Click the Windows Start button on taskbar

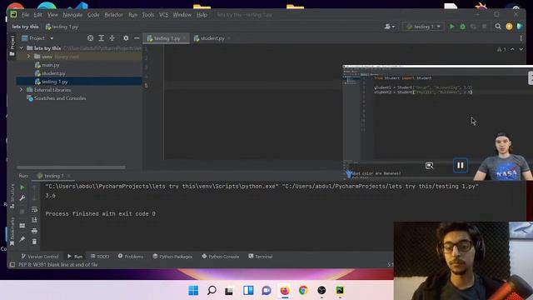pyautogui.click(x=193, y=291)
